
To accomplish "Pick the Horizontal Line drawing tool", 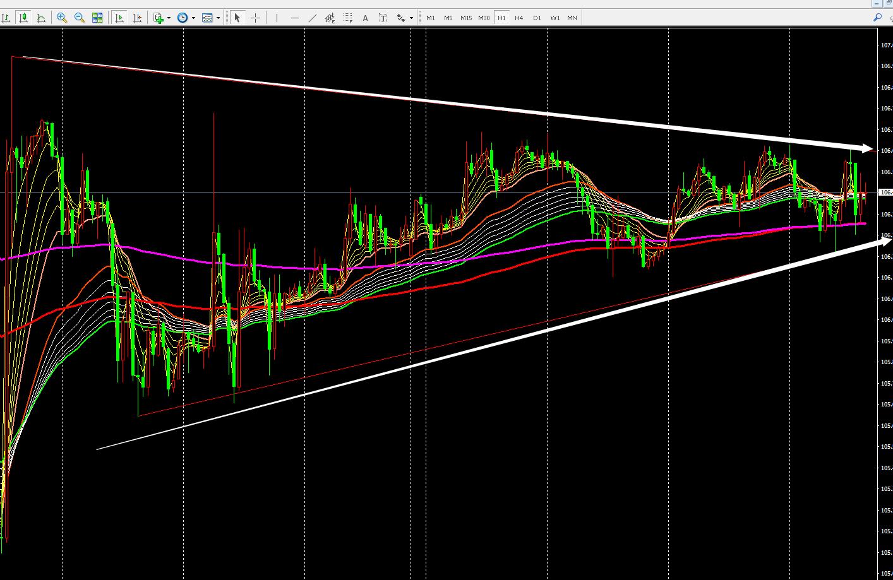I will pos(294,18).
